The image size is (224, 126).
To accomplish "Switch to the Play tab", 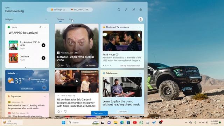I will tap(71, 19).
